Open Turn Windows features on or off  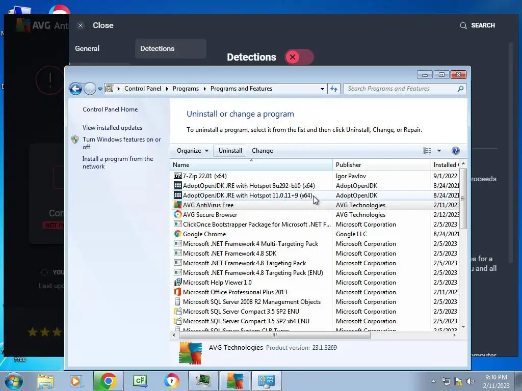click(x=121, y=143)
